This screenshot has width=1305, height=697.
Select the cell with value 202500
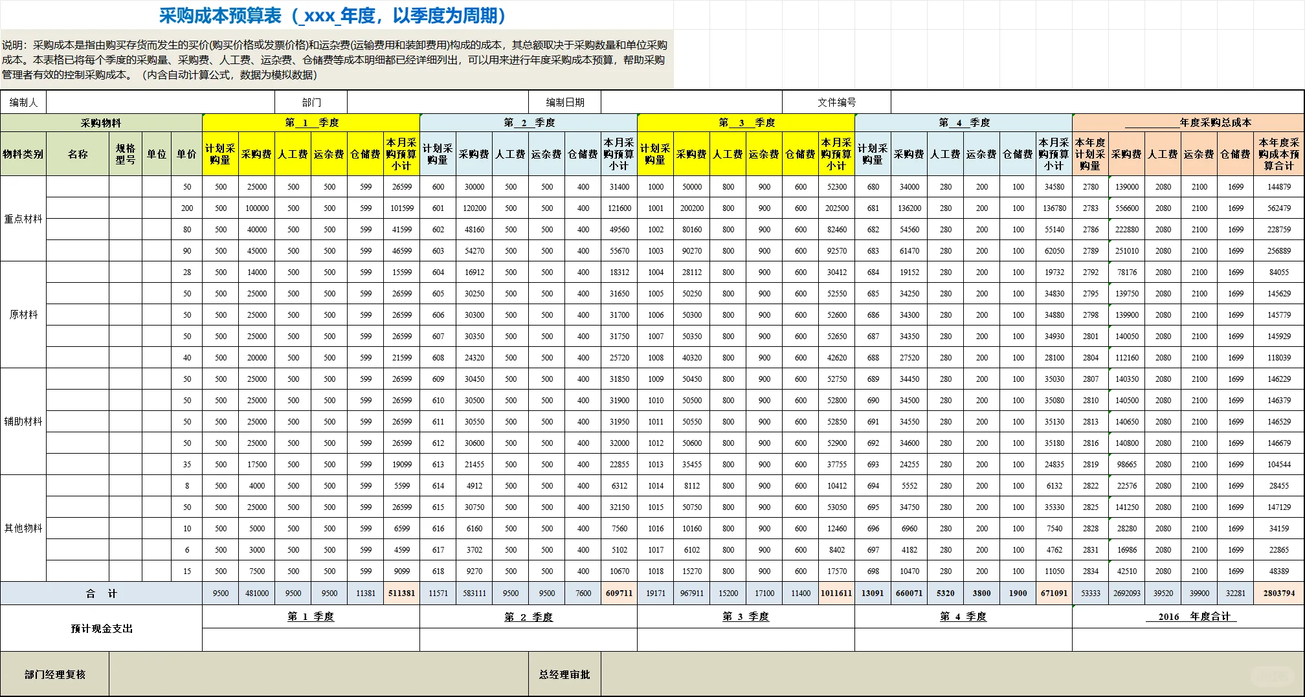click(x=837, y=208)
